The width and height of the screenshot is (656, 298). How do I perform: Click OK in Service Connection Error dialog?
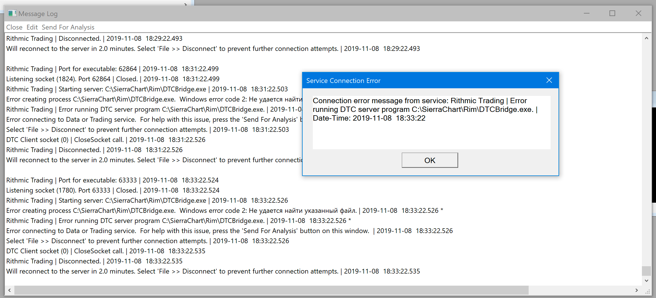[430, 160]
